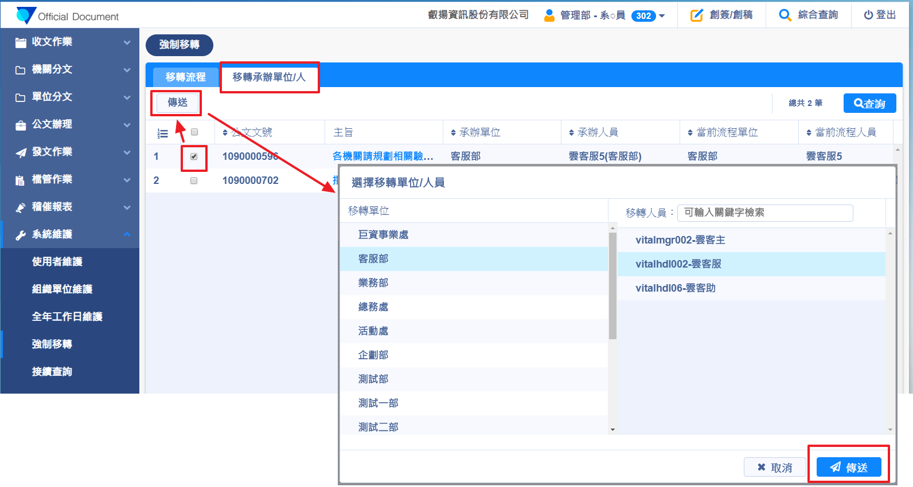This screenshot has width=913, height=487.
Task: Click the list-number icon in table header
Action: click(x=163, y=133)
